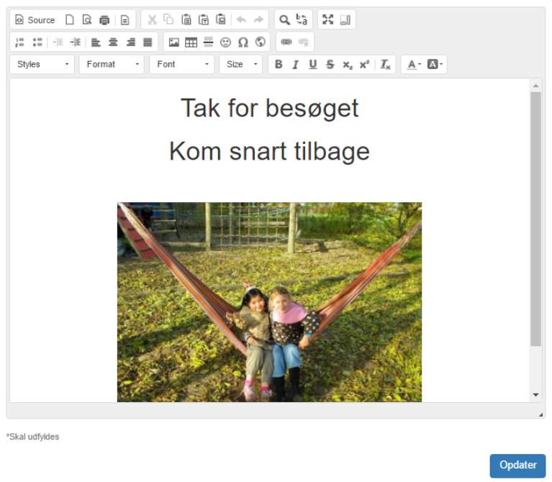Open the Preview document icon
The image size is (552, 482).
click(x=87, y=19)
